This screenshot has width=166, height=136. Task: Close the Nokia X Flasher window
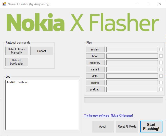160,4
